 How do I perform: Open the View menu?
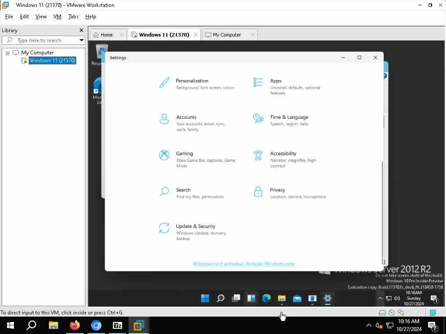[x=41, y=17]
